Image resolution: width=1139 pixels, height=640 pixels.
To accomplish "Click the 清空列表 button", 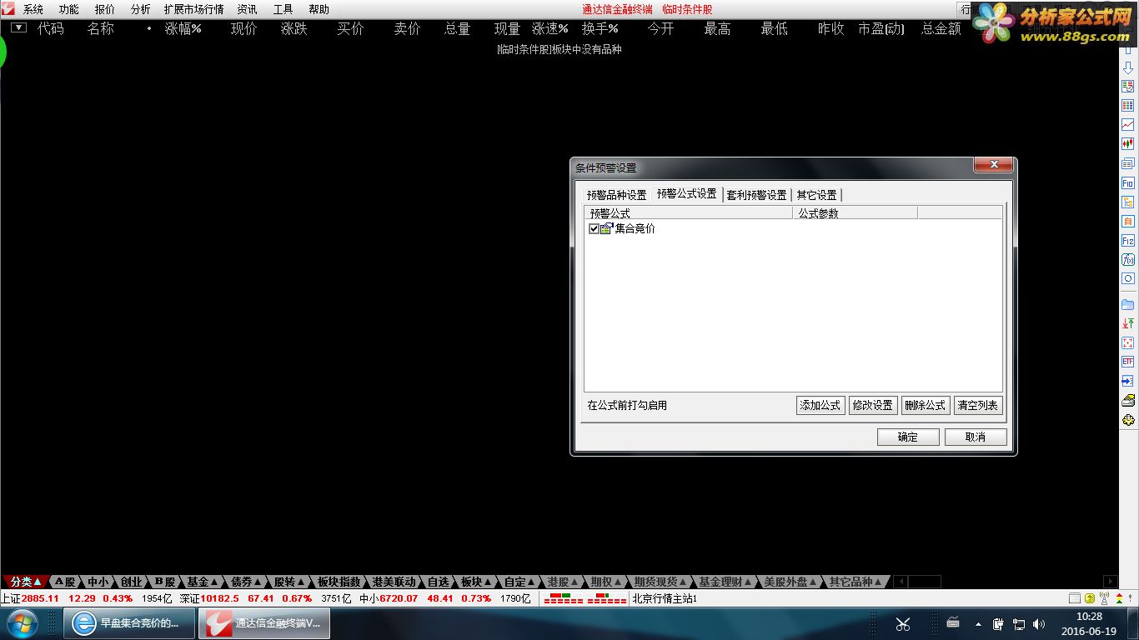I will (978, 406).
